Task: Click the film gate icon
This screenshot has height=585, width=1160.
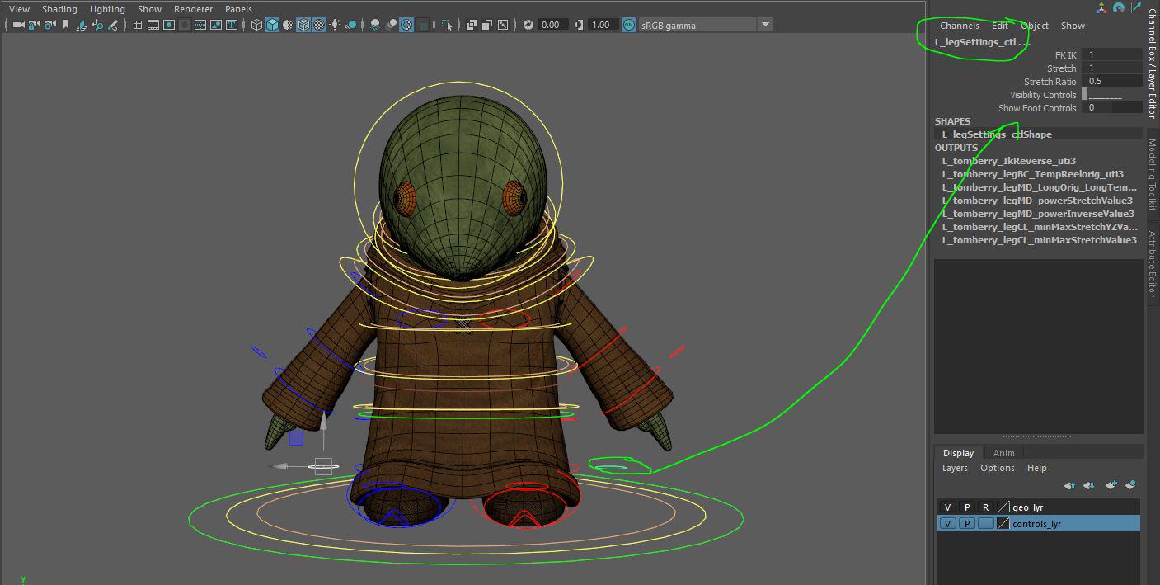Action: 153,25
